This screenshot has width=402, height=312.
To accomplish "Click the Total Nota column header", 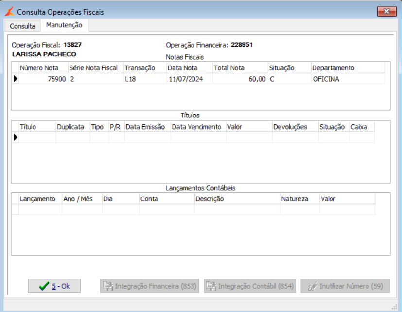I will [x=240, y=68].
